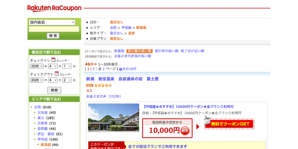This screenshot has height=149, width=298.
Task: Open the check-in year dropdown
Action: point(37,66)
